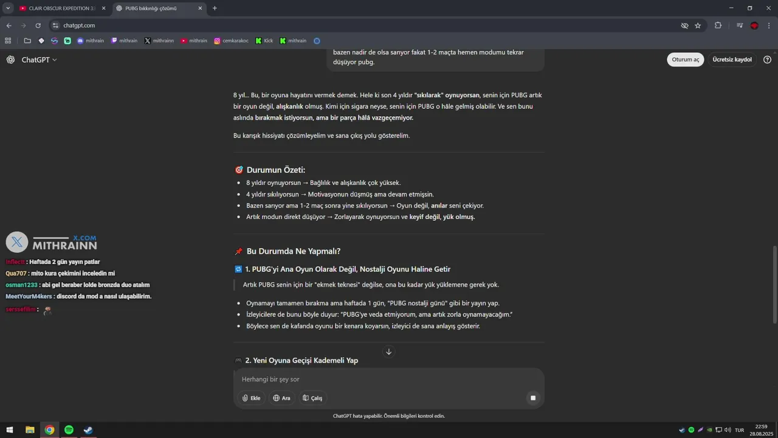Click the Ekle attach button
This screenshot has width=778, height=438.
pyautogui.click(x=252, y=398)
